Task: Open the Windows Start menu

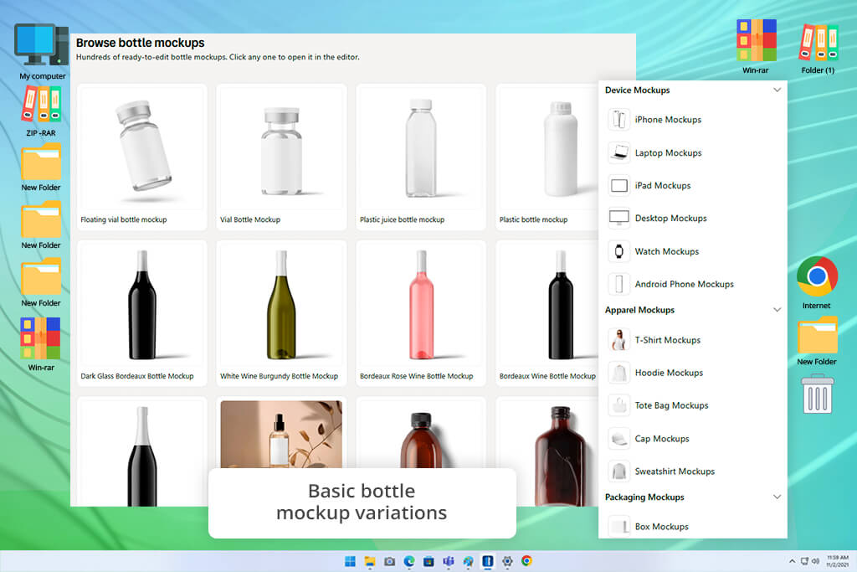Action: [x=351, y=561]
